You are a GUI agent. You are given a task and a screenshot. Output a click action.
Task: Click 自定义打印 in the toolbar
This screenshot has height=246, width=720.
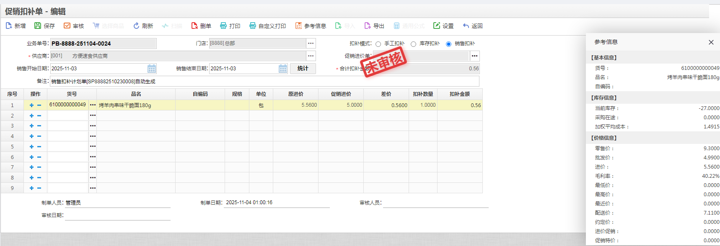pos(267,26)
